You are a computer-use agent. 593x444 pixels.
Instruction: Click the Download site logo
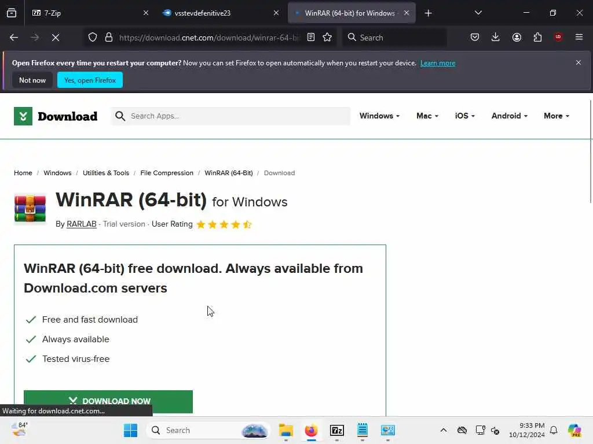56,116
